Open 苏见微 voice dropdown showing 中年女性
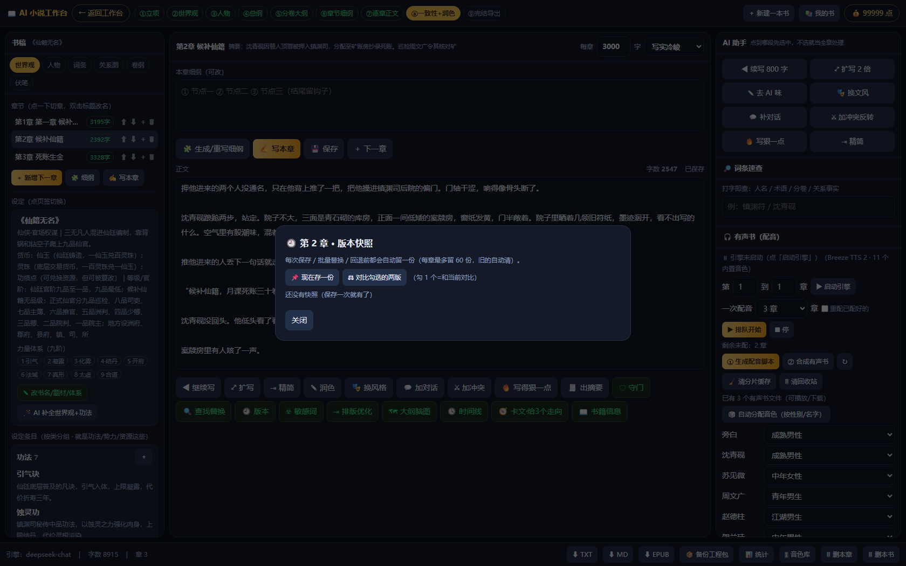This screenshot has width=906, height=566. pyautogui.click(x=830, y=476)
